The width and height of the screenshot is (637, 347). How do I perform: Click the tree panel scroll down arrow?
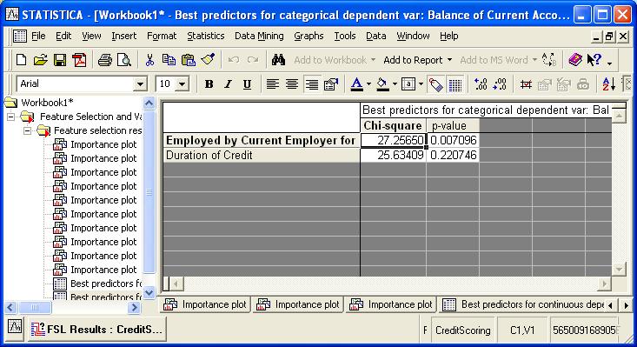point(149,292)
